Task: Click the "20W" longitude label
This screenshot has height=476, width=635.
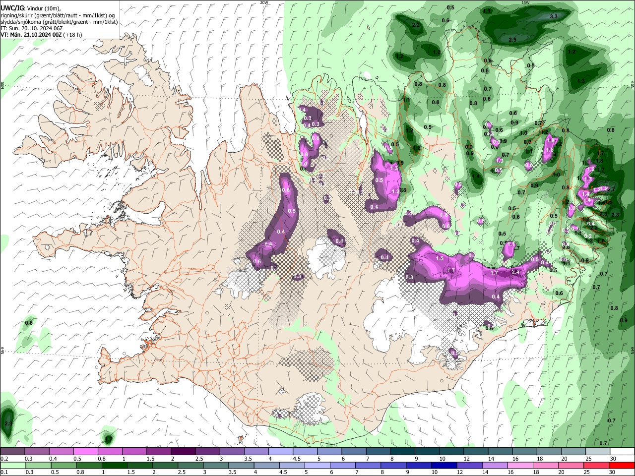Action: [264, 2]
